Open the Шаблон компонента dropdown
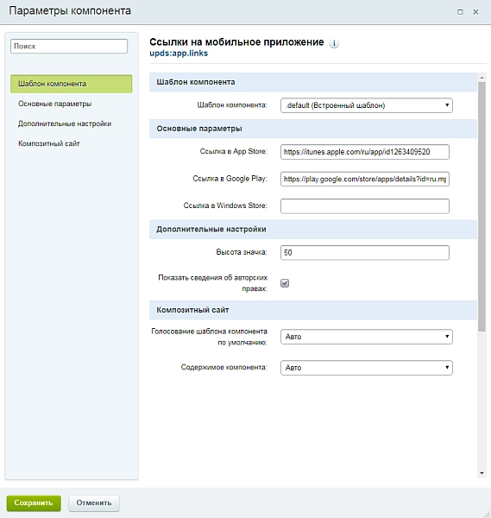Image resolution: width=491 pixels, height=518 pixels. [x=367, y=105]
